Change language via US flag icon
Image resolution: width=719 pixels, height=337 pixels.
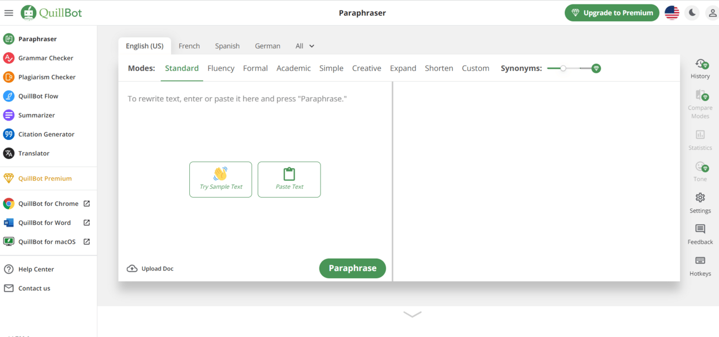click(x=672, y=13)
